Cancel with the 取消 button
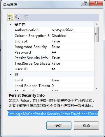The image size is (105, 137). pyautogui.click(x=86, y=126)
